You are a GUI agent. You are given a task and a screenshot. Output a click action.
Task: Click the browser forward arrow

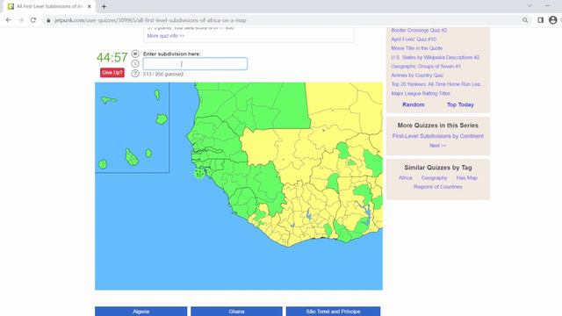(21, 20)
